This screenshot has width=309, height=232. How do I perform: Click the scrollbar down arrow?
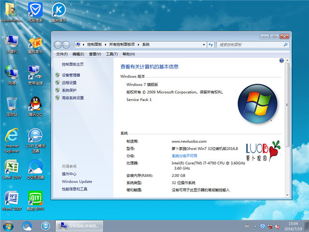click(287, 195)
